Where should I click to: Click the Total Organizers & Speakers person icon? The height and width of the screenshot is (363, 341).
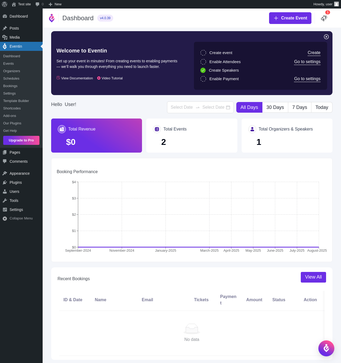tap(252, 129)
